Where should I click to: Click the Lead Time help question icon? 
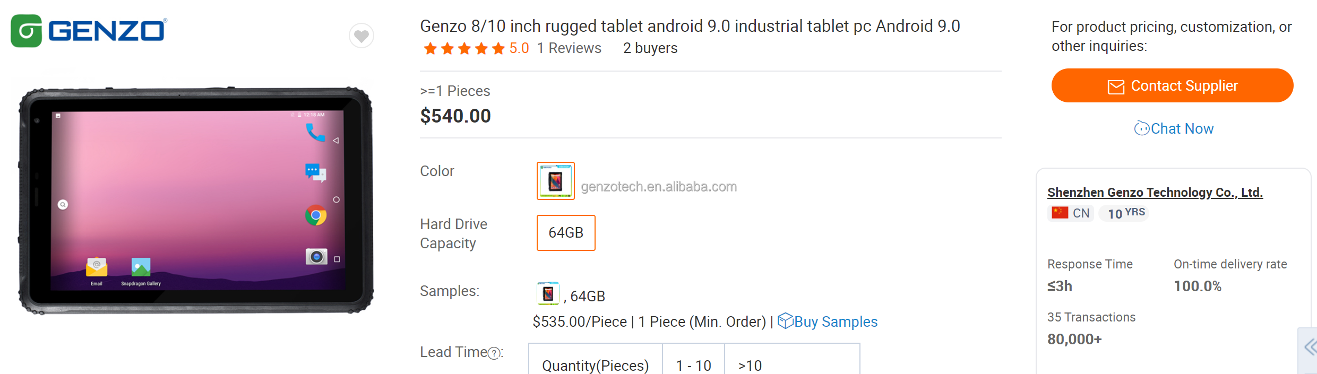coord(494,353)
